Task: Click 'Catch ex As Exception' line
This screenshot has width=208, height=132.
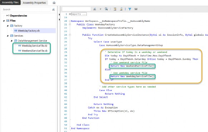Action: (x=103, y=108)
